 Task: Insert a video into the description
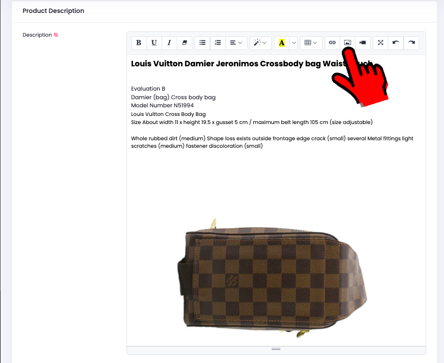(x=363, y=43)
